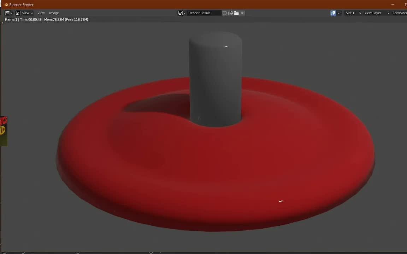
Task: Click the render statistics text bar
Action: (46, 19)
